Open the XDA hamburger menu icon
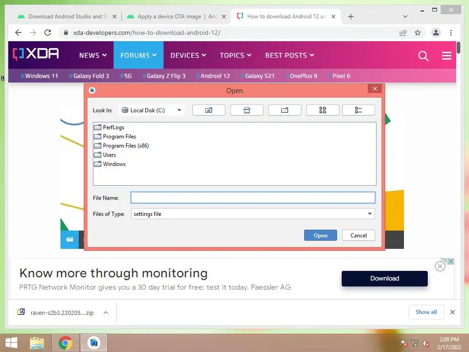 coord(447,55)
